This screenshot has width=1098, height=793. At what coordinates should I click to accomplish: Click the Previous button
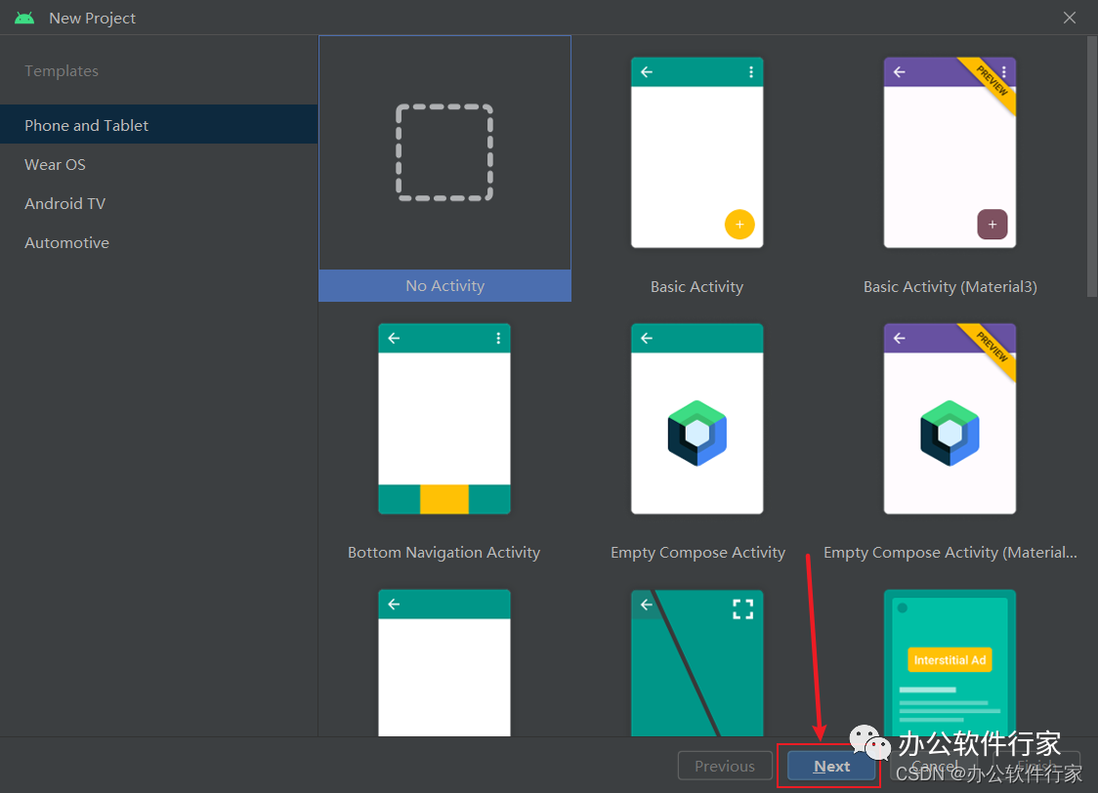(x=725, y=767)
